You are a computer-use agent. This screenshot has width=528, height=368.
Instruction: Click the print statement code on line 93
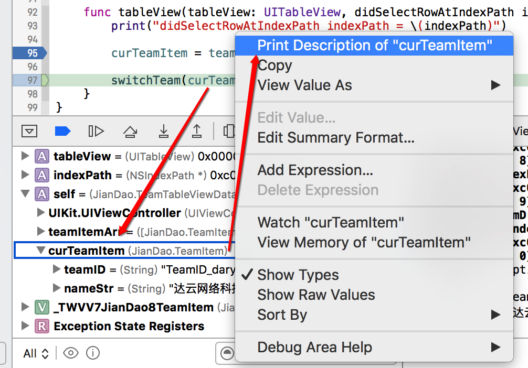pyautogui.click(x=309, y=26)
